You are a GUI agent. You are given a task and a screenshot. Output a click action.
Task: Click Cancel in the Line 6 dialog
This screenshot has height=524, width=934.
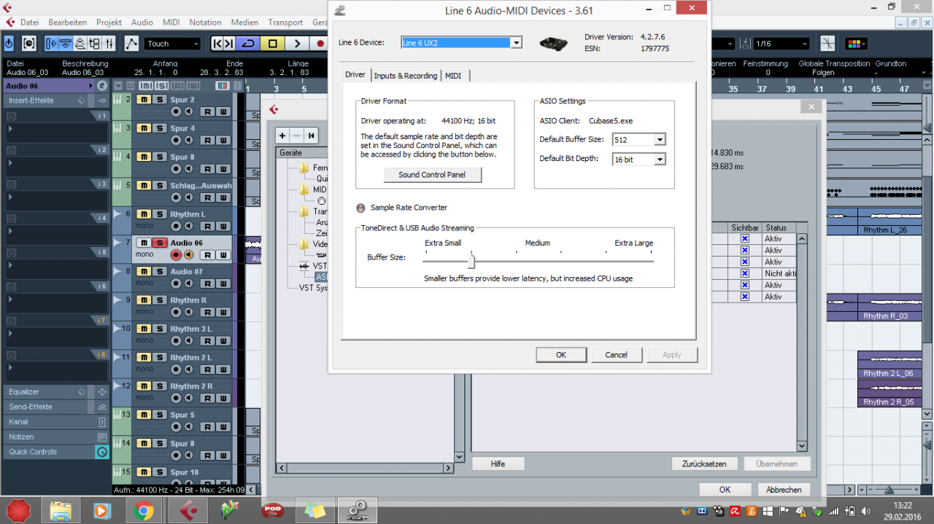pyautogui.click(x=617, y=355)
